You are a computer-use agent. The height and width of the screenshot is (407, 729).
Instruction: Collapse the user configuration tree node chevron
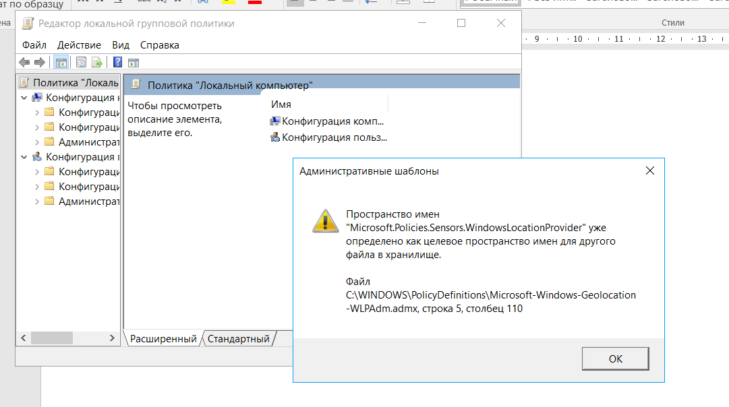[x=24, y=158]
